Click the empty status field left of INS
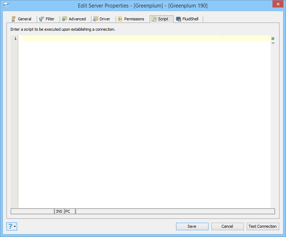 tap(32, 211)
